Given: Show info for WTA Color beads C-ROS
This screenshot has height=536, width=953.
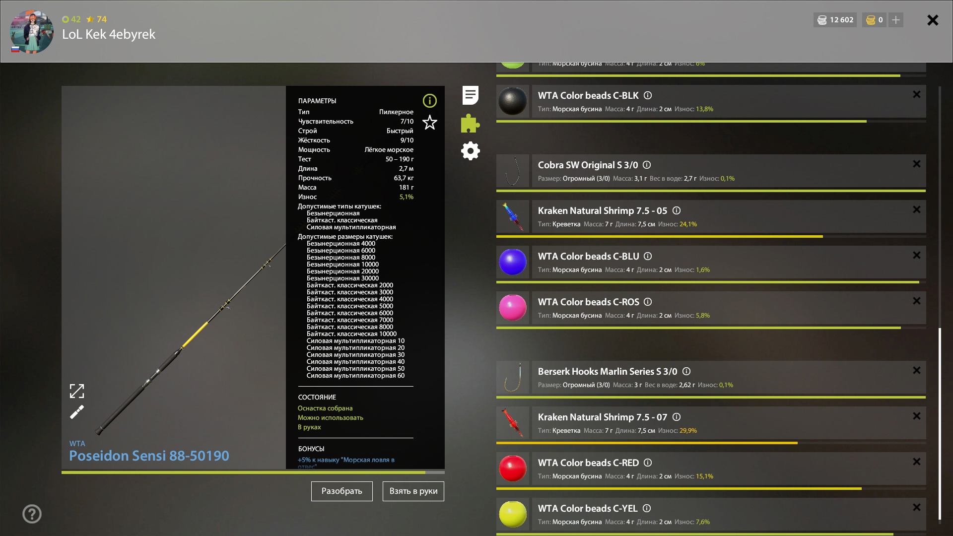Looking at the screenshot, I should pyautogui.click(x=648, y=302).
